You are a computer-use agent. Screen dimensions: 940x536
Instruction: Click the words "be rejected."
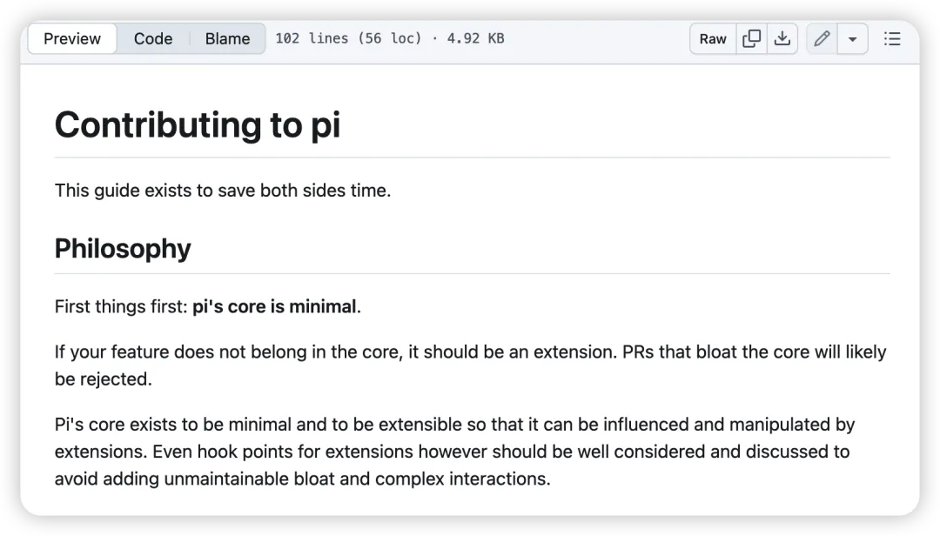pyautogui.click(x=103, y=379)
